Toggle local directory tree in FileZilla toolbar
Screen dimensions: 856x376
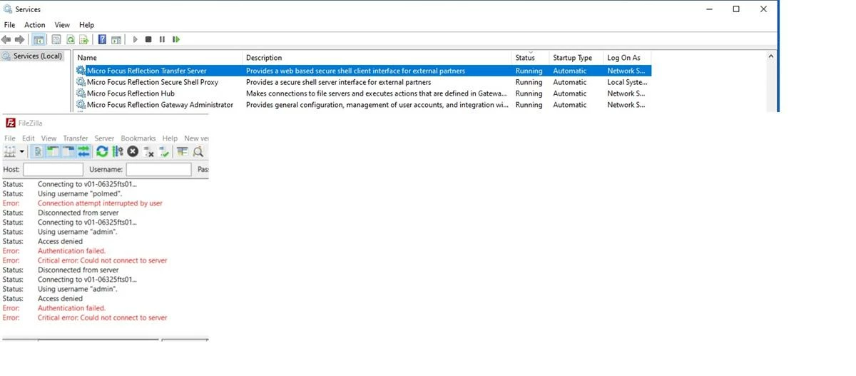(53, 151)
